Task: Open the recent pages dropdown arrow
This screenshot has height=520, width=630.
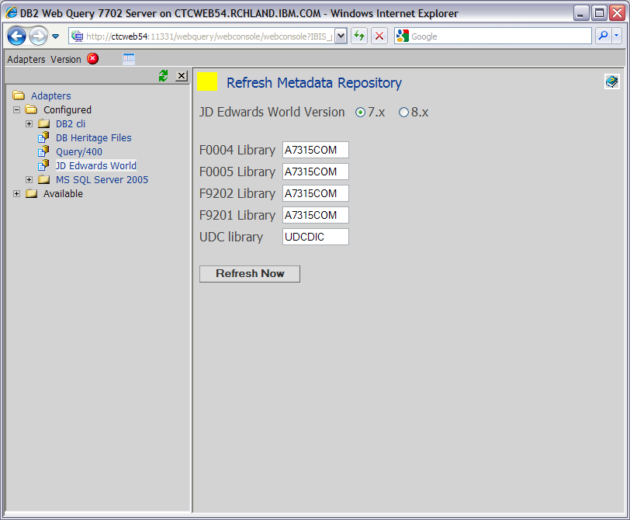Action: [x=55, y=36]
